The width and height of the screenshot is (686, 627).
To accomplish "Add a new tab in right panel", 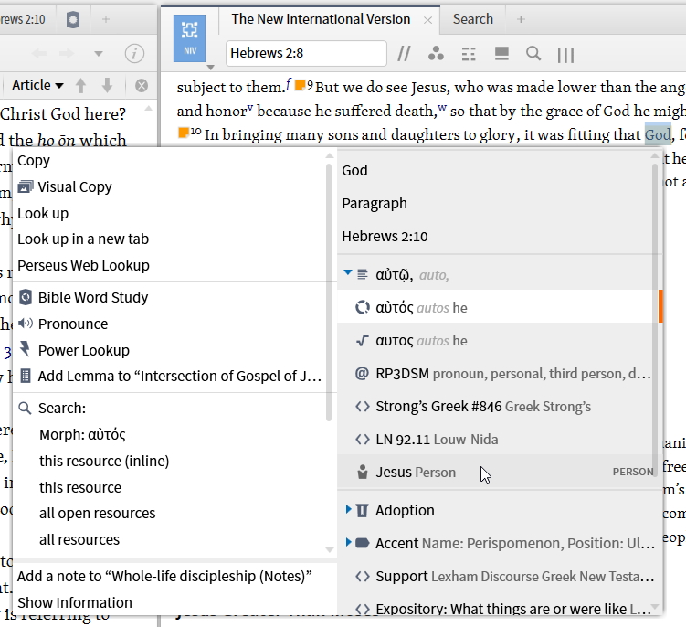I will click(x=521, y=19).
